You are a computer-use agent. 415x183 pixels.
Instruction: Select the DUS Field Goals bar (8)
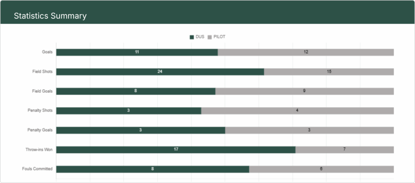click(136, 91)
